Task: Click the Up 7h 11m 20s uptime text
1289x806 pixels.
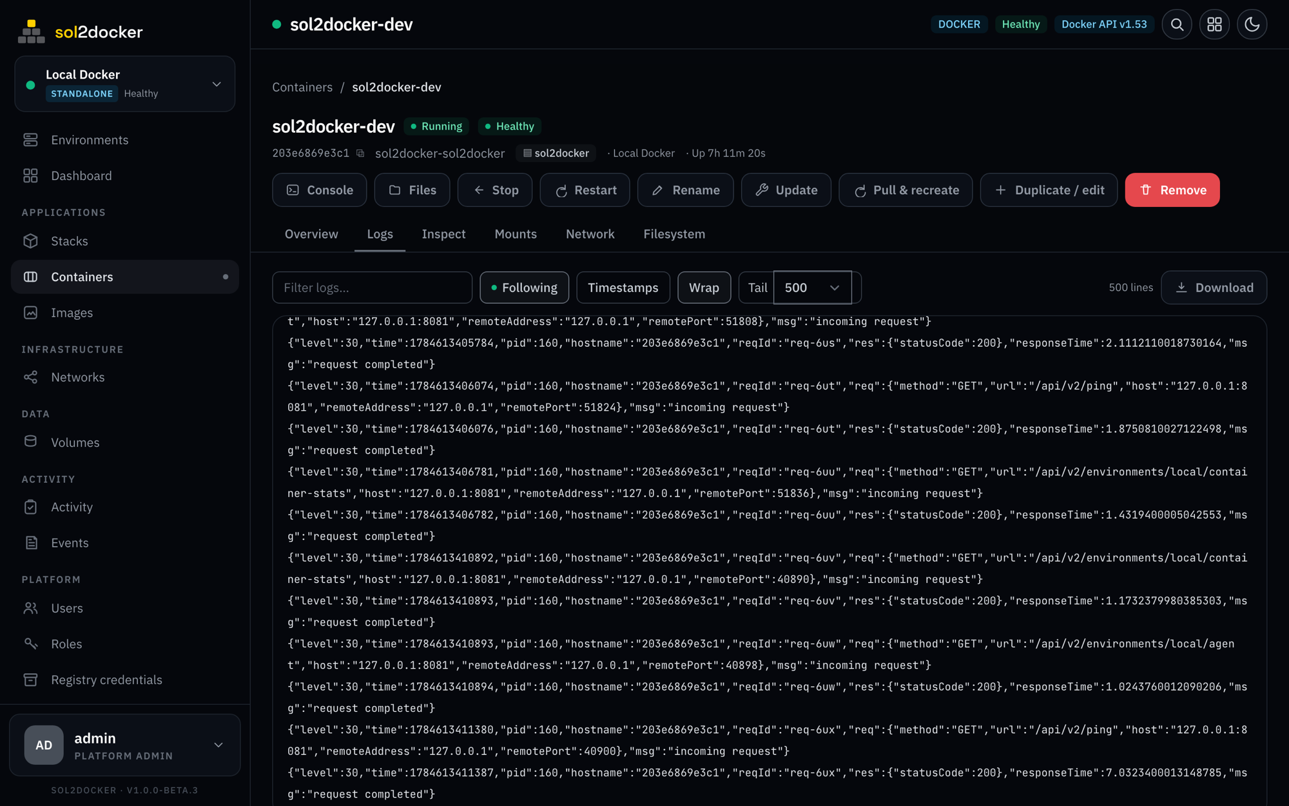Action: pyautogui.click(x=728, y=153)
